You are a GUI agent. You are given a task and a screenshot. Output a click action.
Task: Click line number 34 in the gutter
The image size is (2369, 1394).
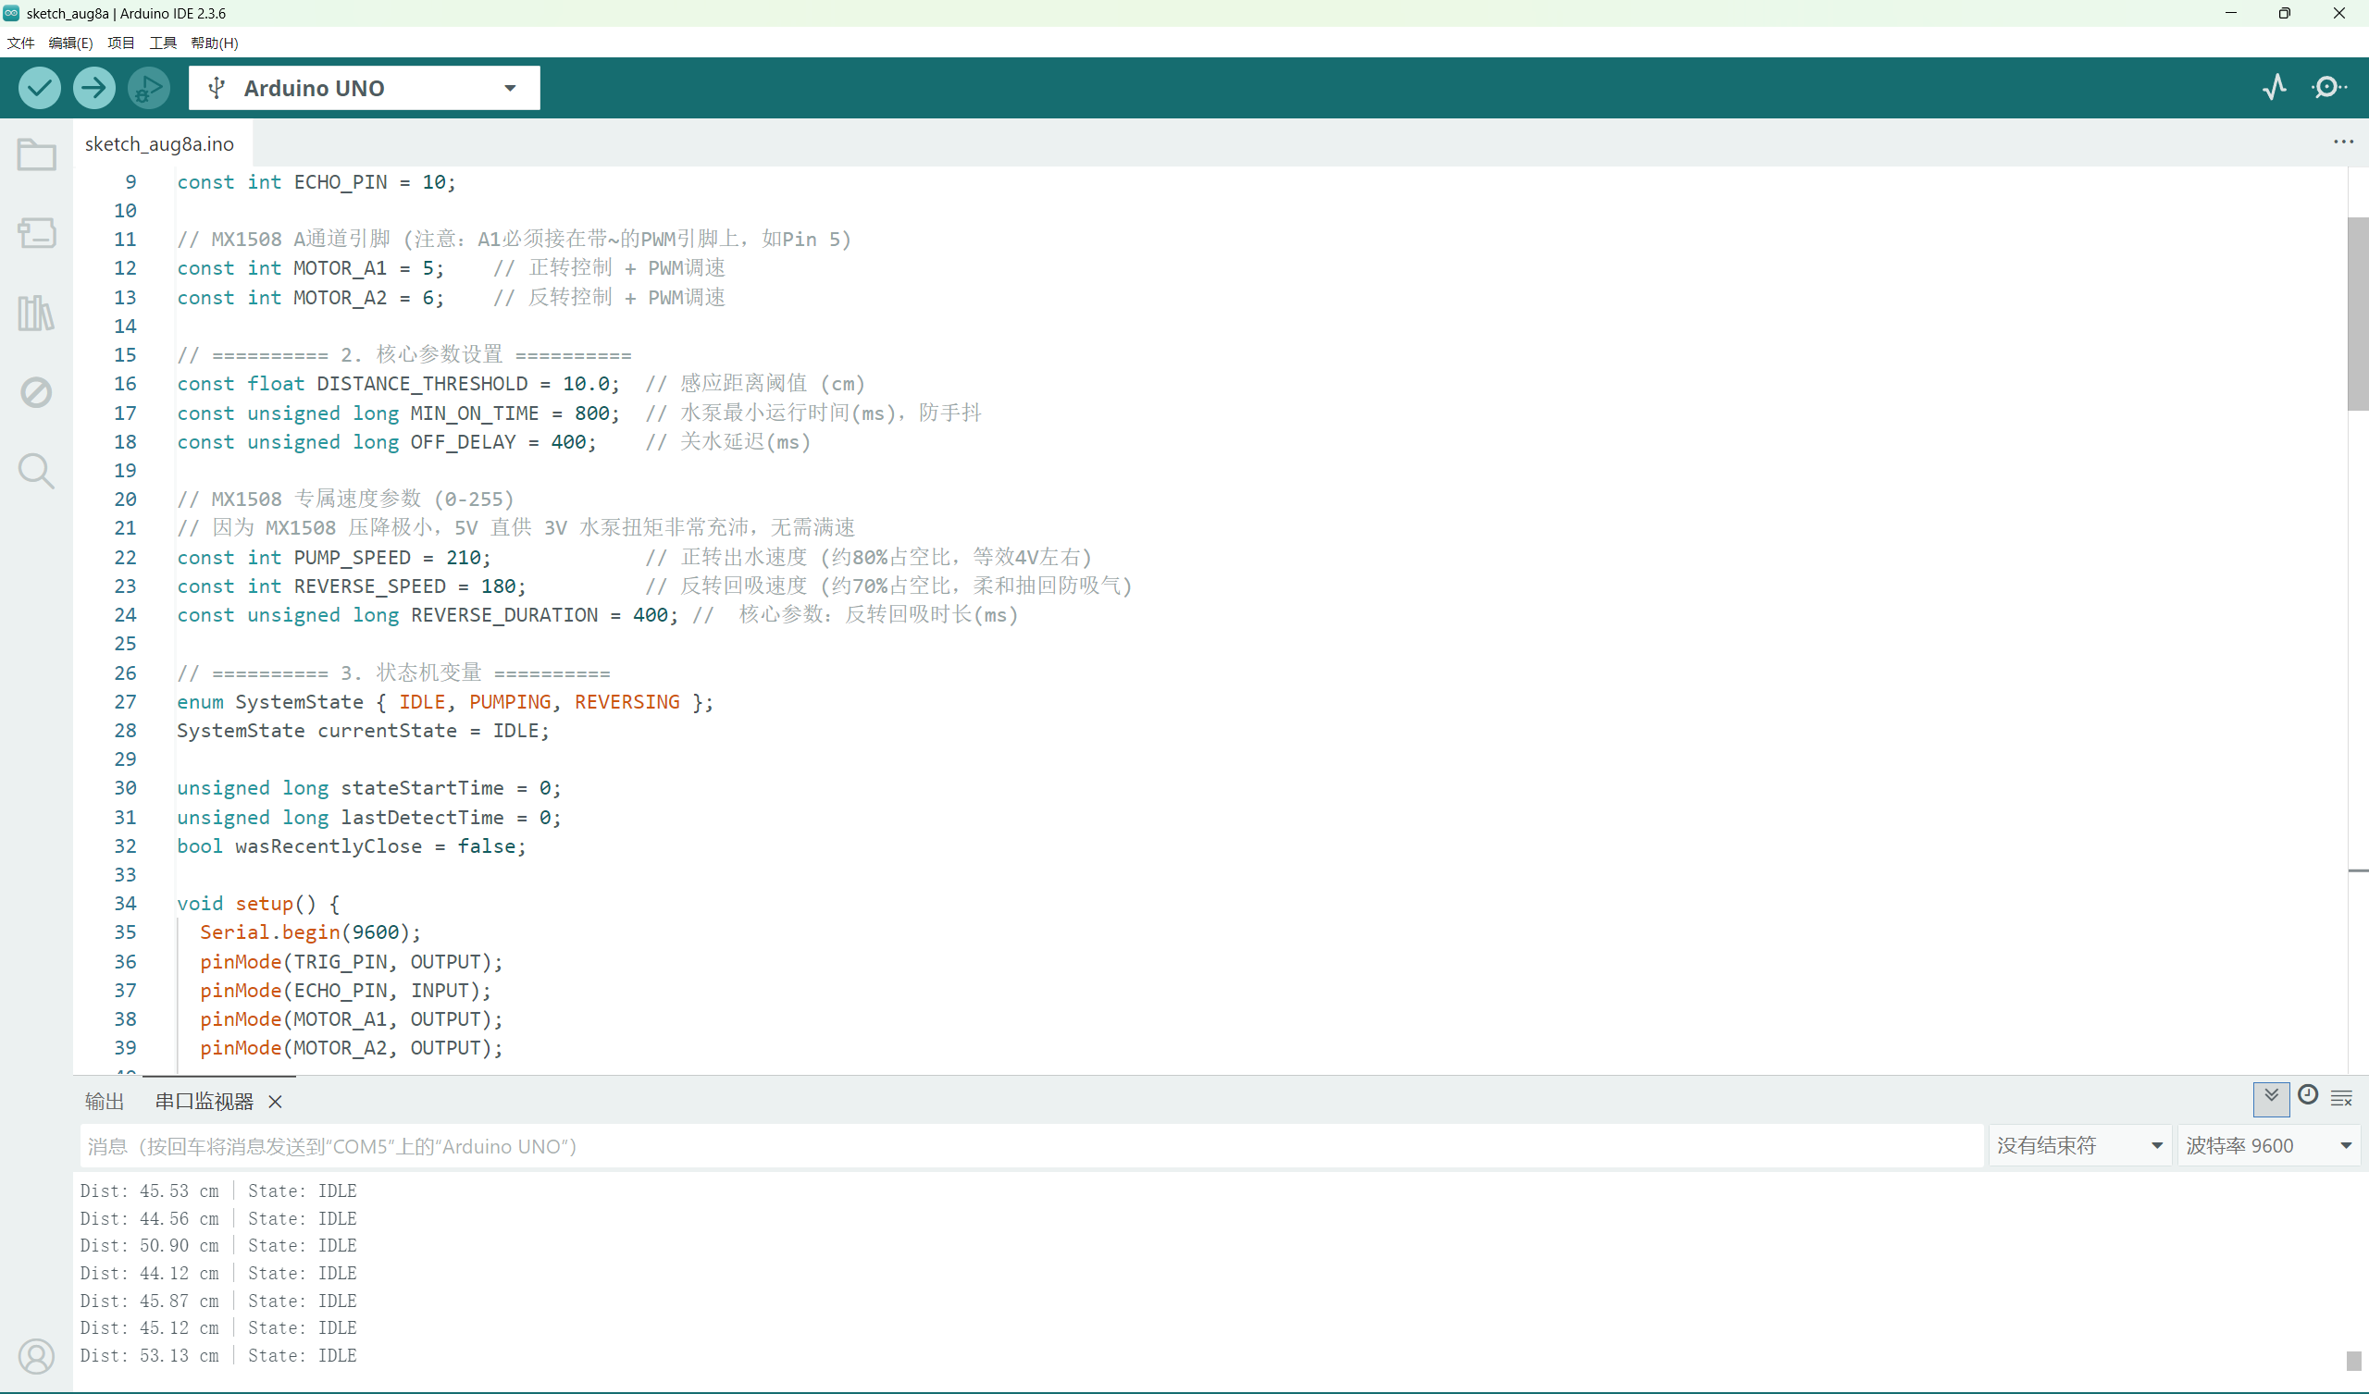coord(125,904)
